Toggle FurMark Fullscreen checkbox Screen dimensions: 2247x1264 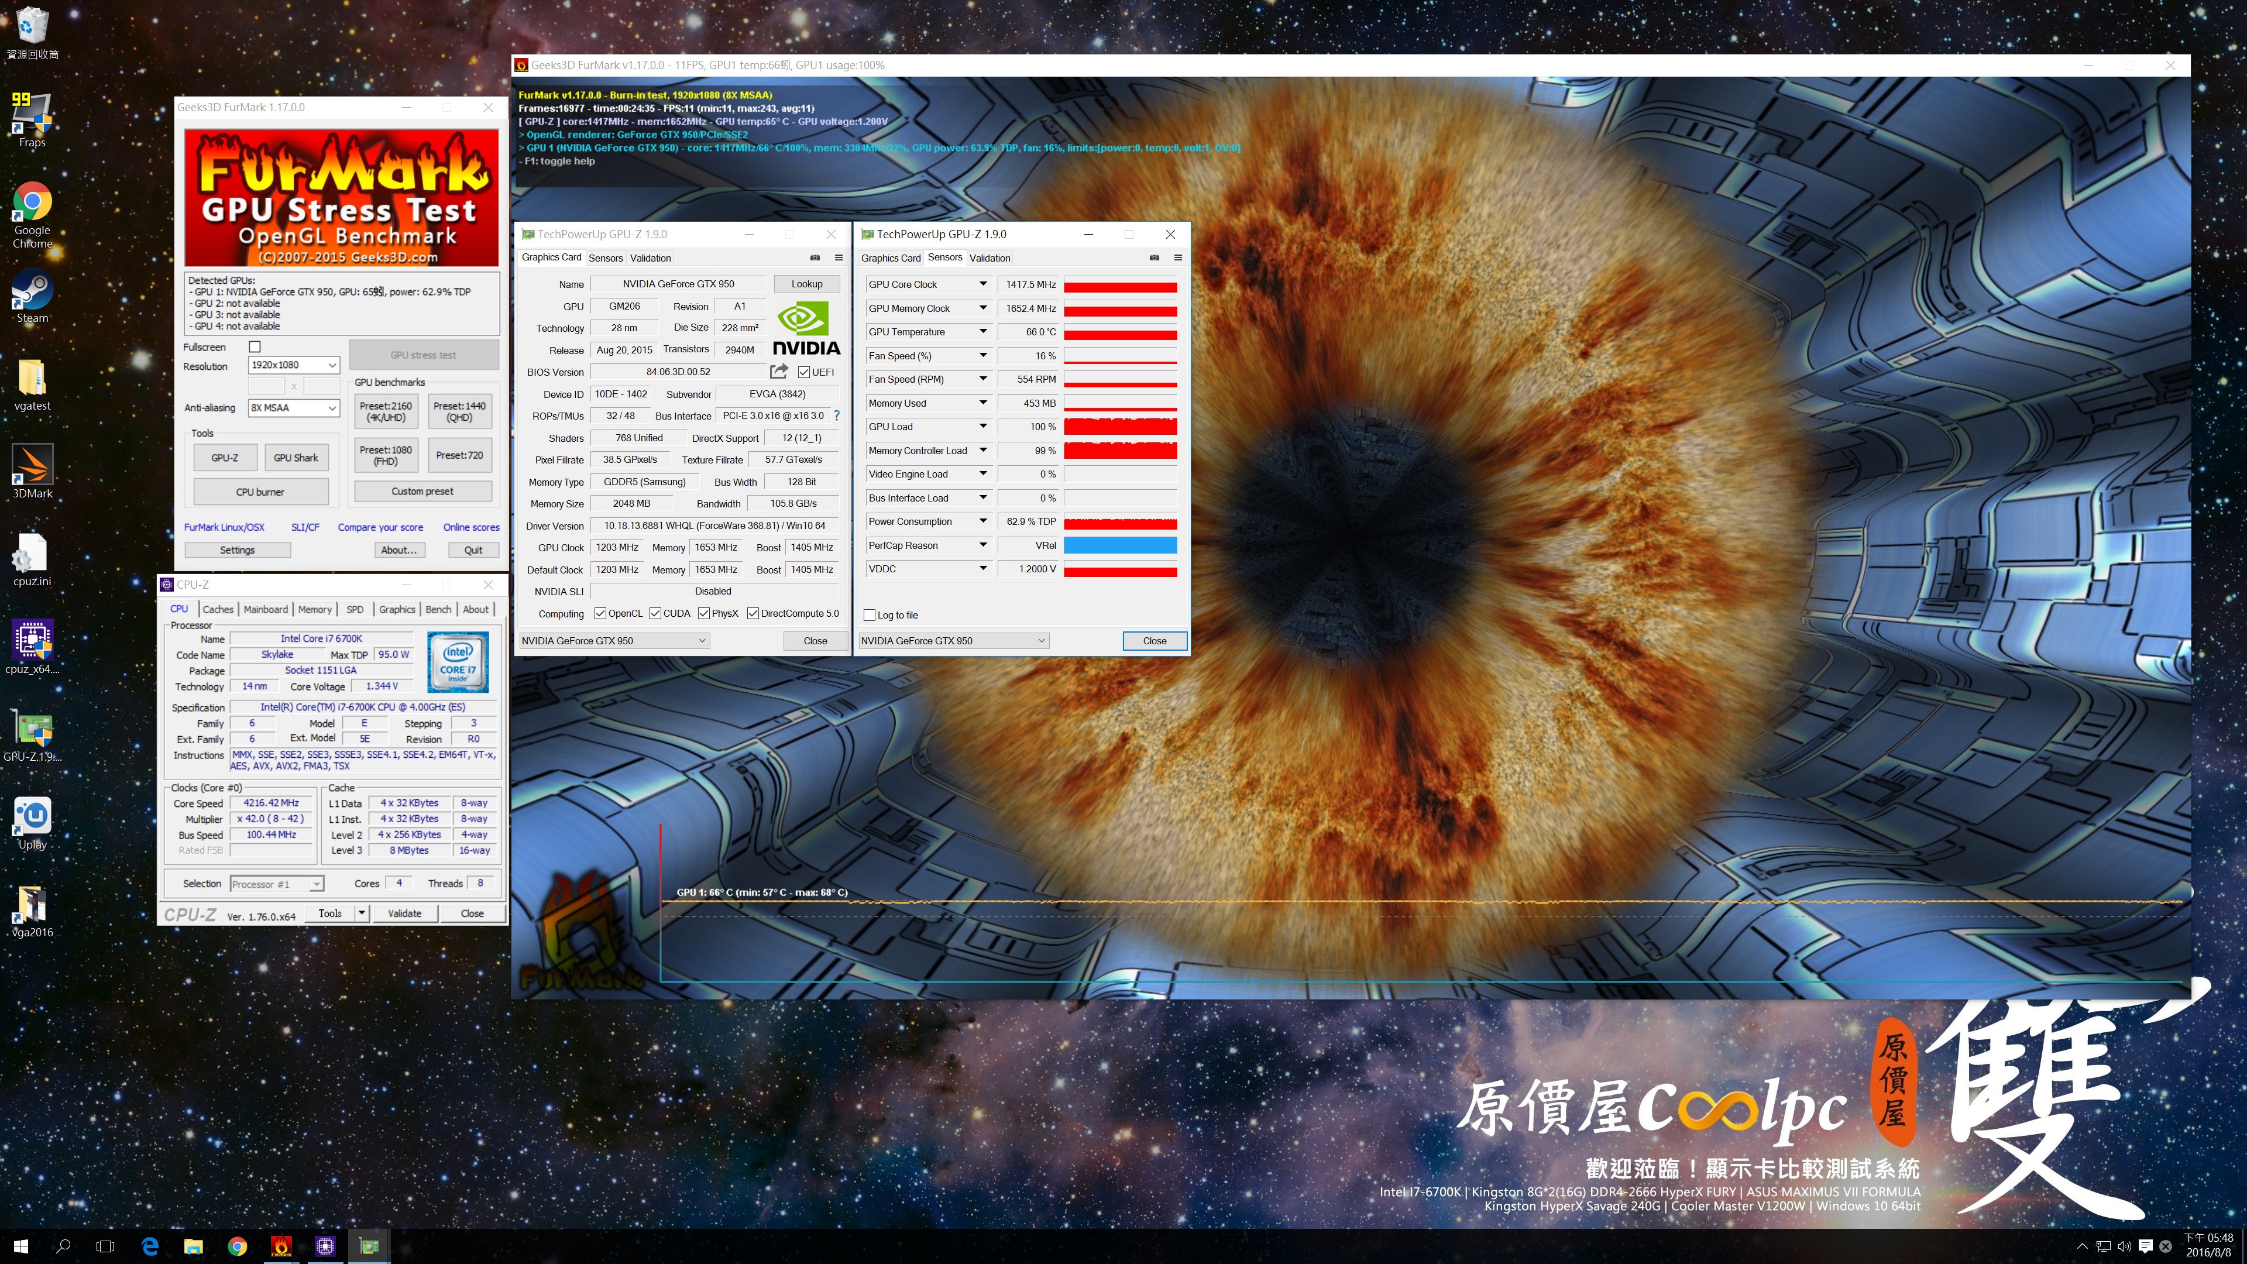coord(255,347)
